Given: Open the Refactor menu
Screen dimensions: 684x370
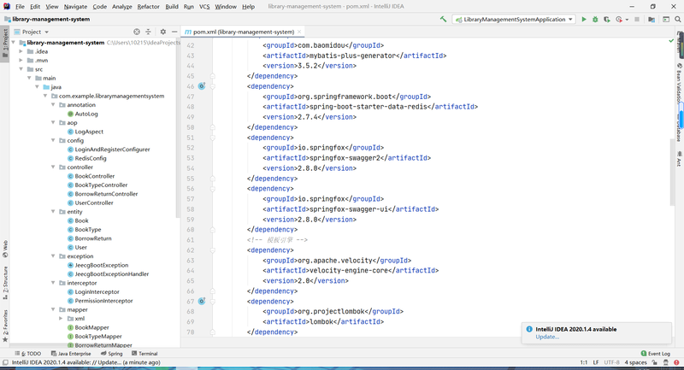Looking at the screenshot, I should [x=148, y=7].
